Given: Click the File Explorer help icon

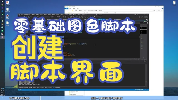Looking at the screenshot, I should point(163,9).
